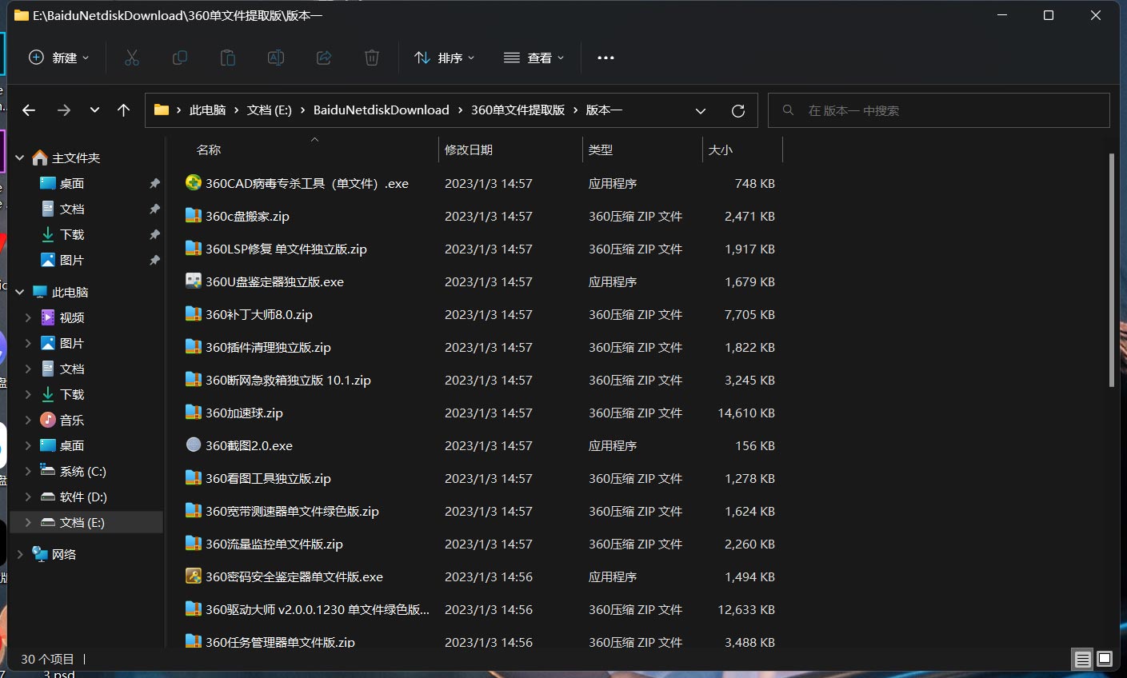Go up one folder level arrow
Screen dimensions: 1127x678
tap(123, 110)
